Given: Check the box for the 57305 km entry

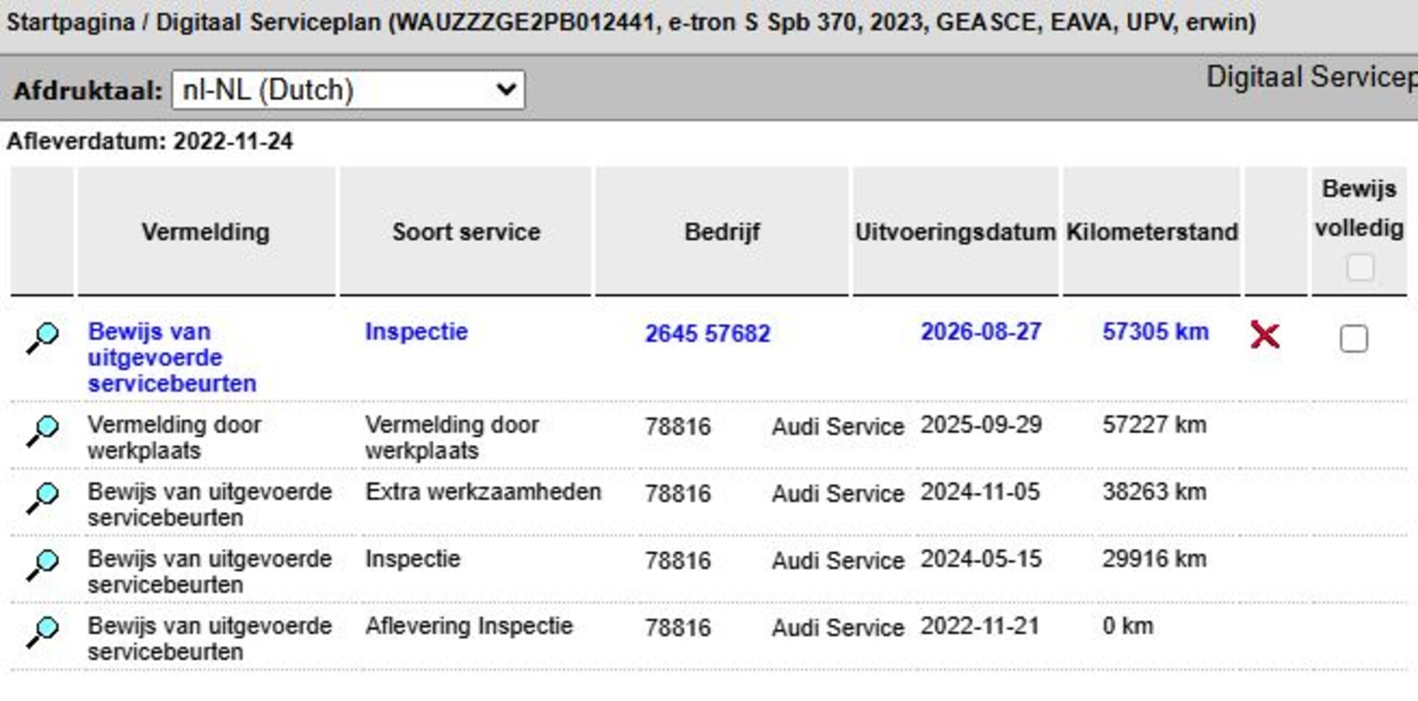Looking at the screenshot, I should click(1354, 339).
